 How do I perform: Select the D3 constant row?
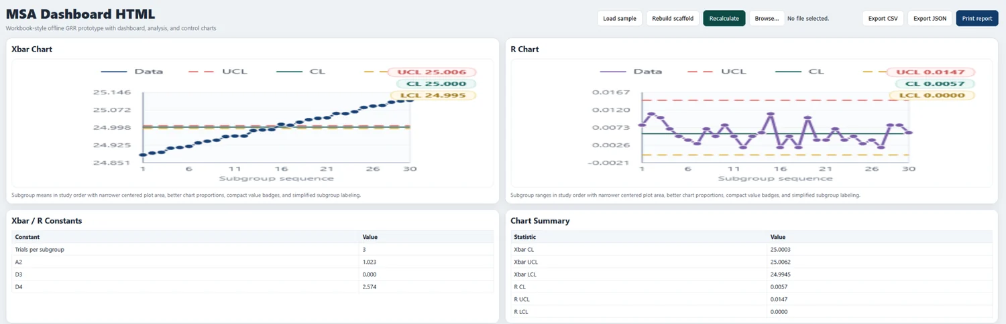(253, 274)
